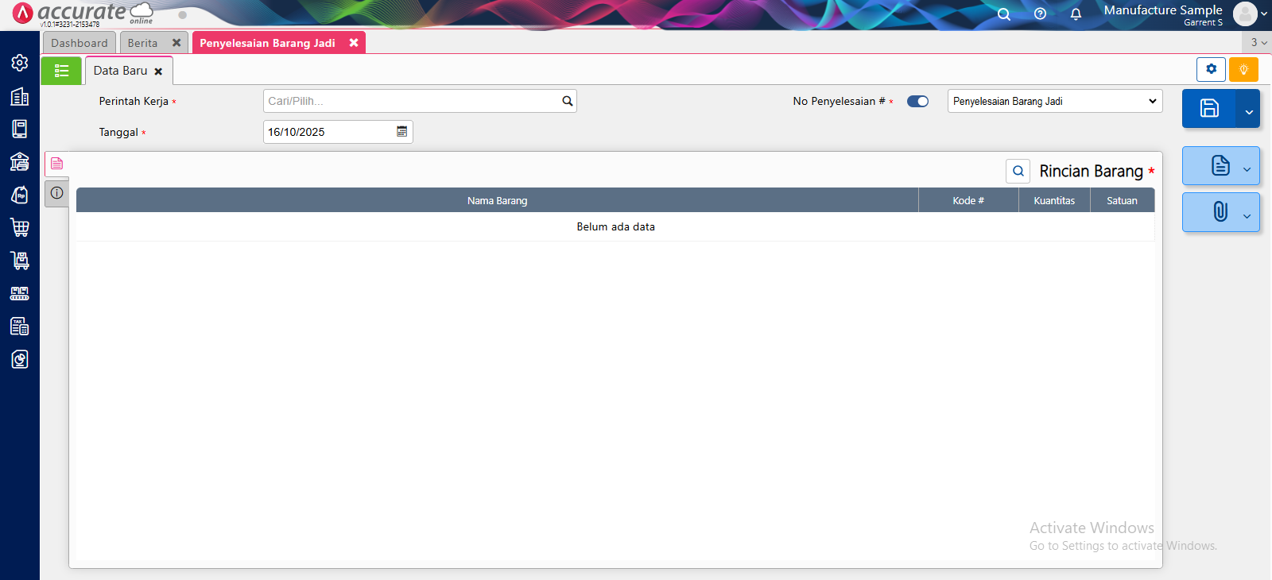Open the calendar date picker icon
This screenshot has width=1272, height=580.
[402, 132]
